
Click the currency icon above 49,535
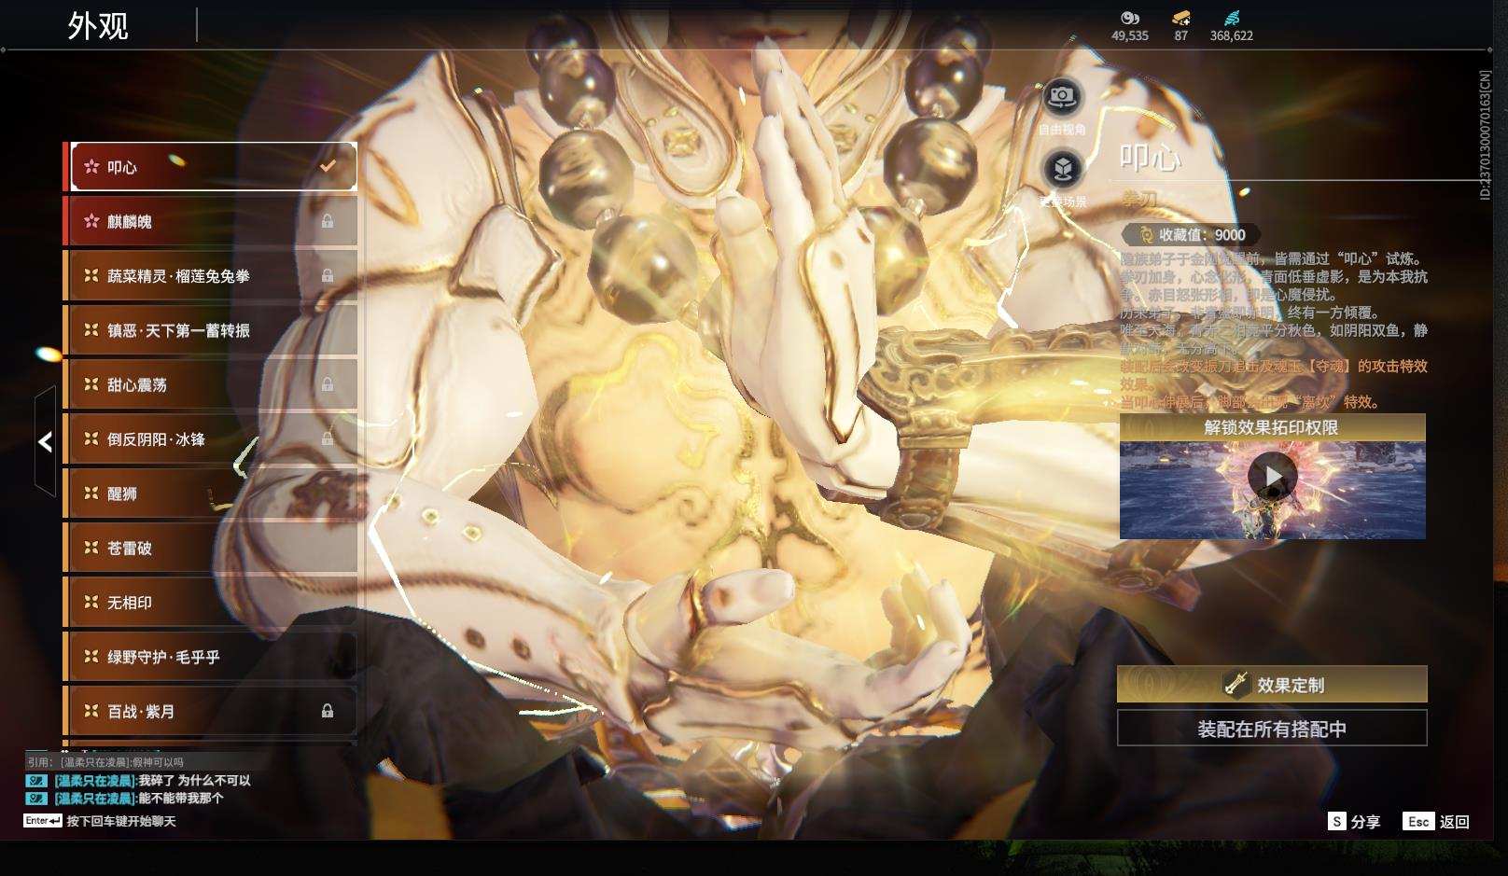point(1130,17)
